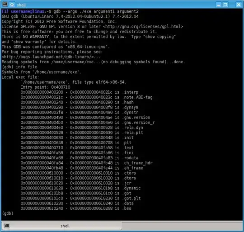This screenshot has height=232, width=244.
Task: Select the shell tab in the bottom bar
Action: pyautogui.click(x=61, y=226)
